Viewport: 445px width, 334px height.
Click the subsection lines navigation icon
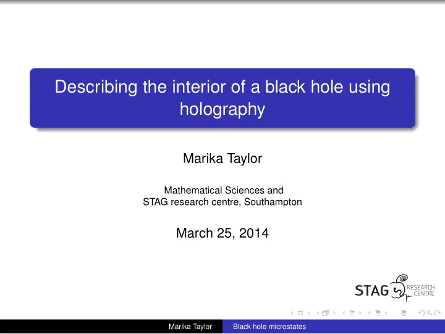[x=352, y=313]
